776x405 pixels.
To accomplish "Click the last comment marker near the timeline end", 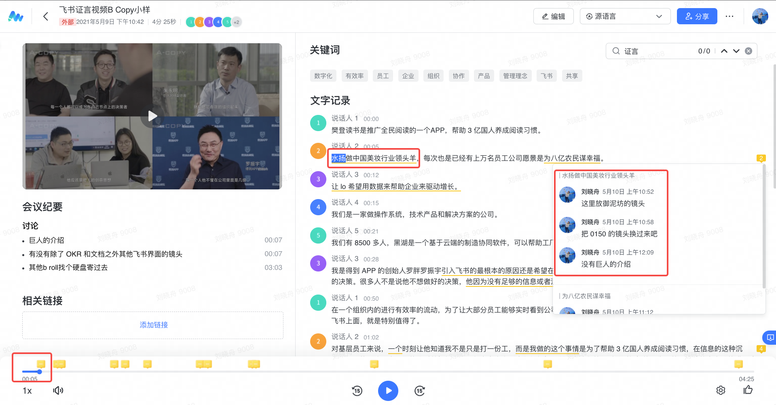I will pyautogui.click(x=738, y=364).
